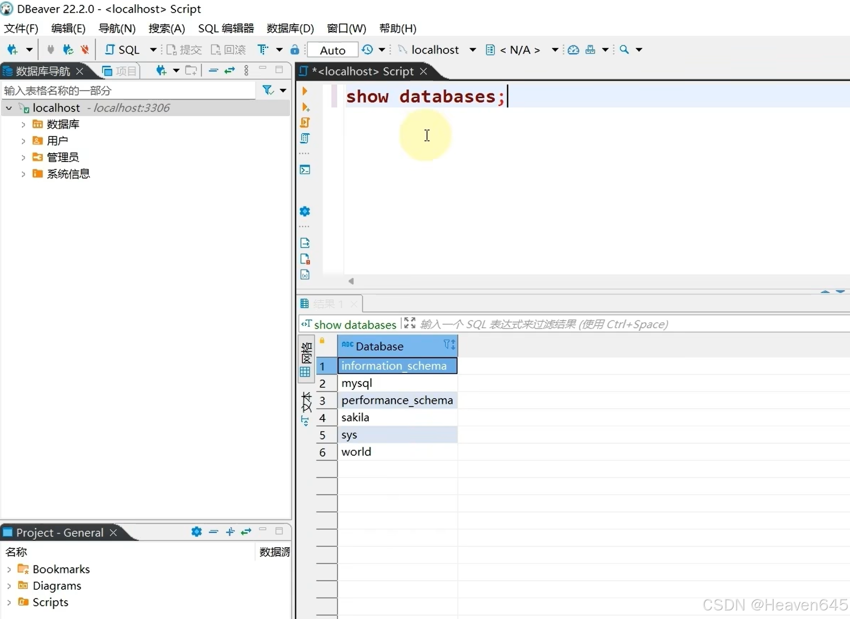Open the new connection type dropdown arrow
The height and width of the screenshot is (619, 850).
click(x=29, y=50)
